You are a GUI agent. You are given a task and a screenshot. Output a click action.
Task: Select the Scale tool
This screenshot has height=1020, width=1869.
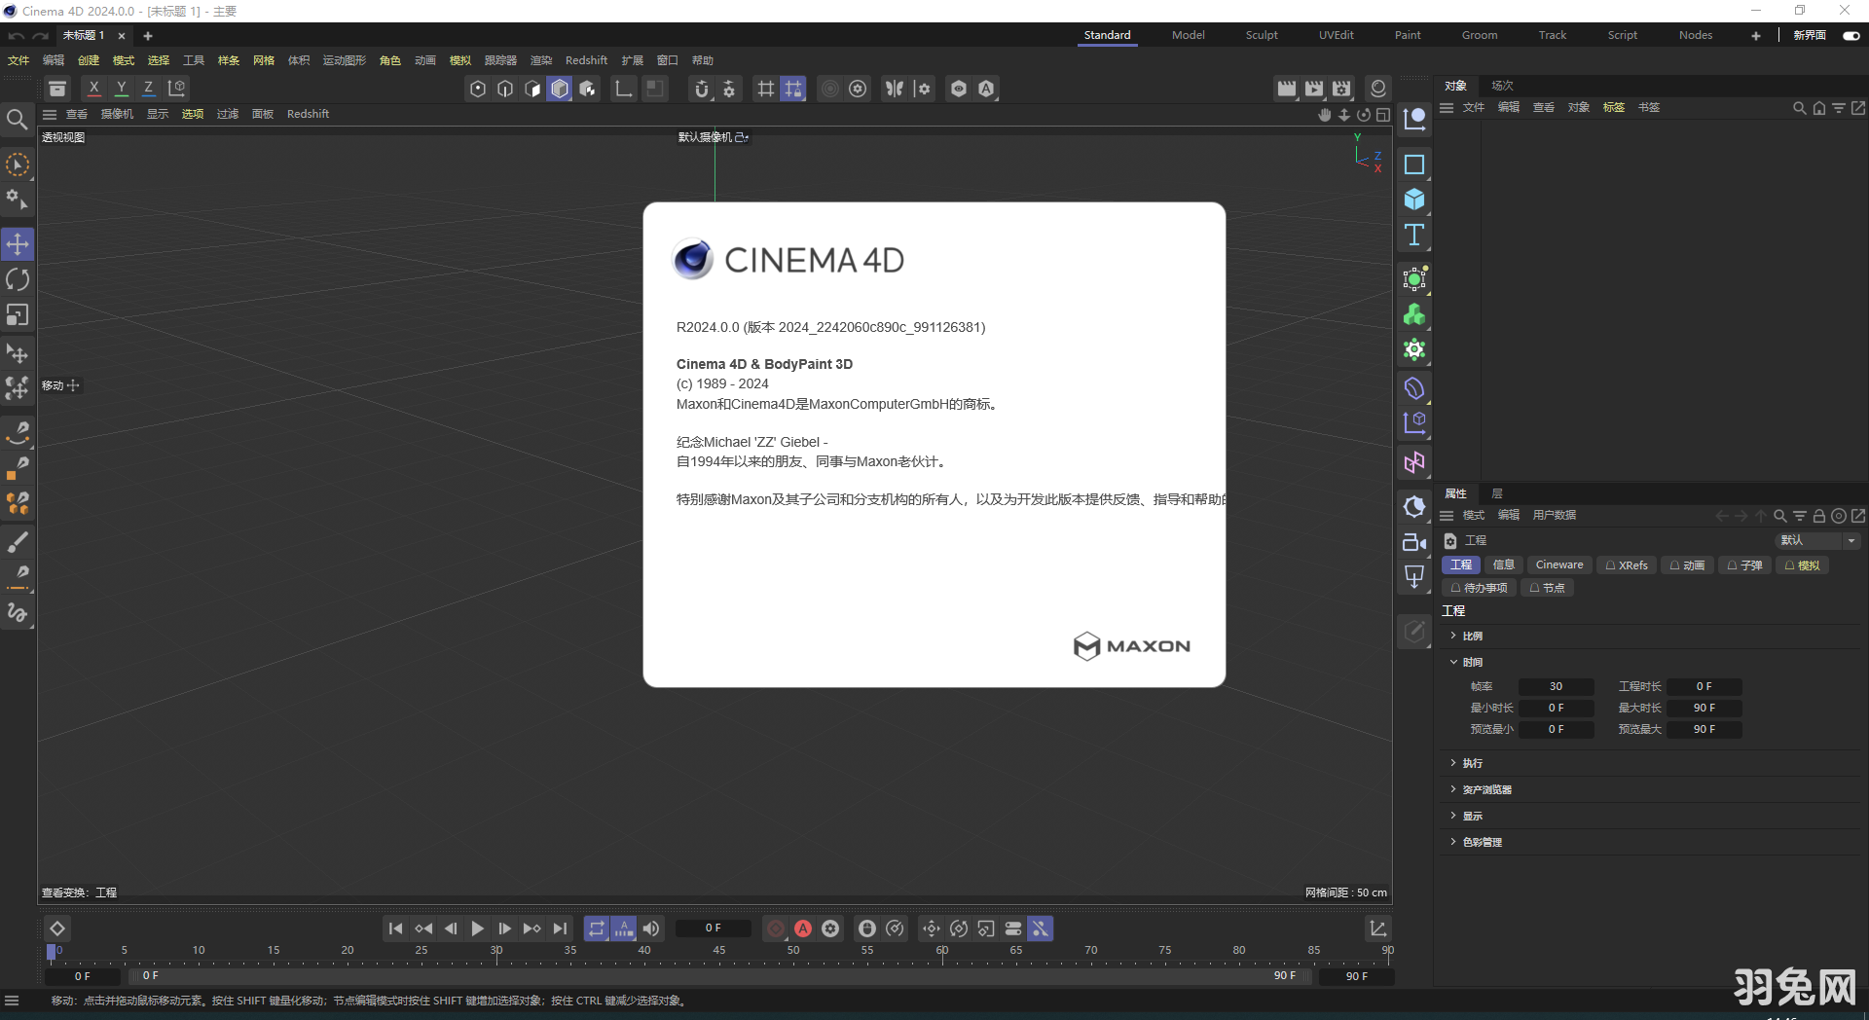point(18,314)
